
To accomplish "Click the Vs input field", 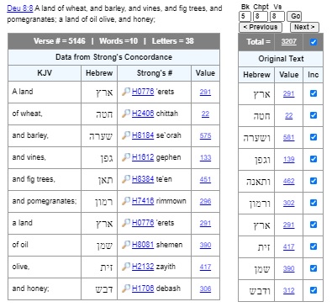I will (x=277, y=16).
